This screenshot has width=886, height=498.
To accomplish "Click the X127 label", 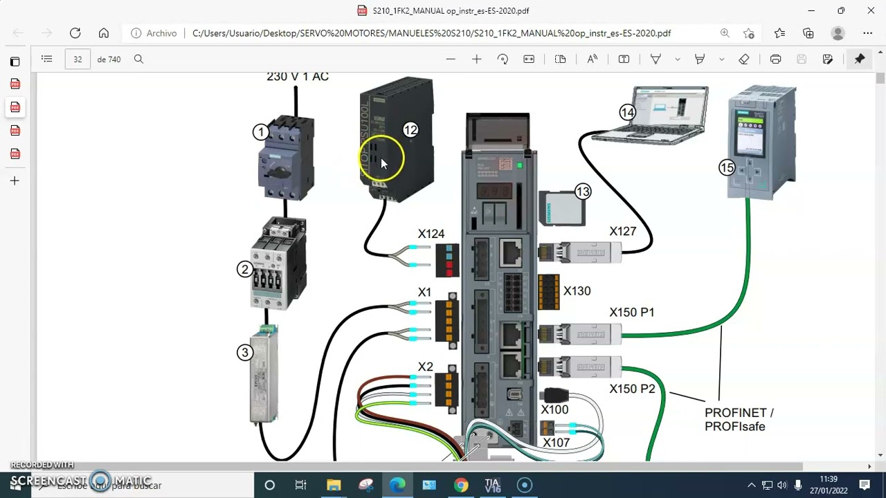I will click(x=622, y=232).
